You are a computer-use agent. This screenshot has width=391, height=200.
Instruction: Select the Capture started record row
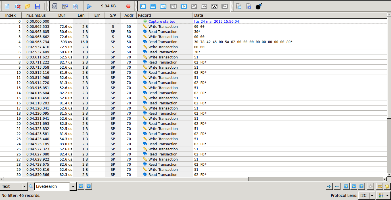tap(162, 21)
